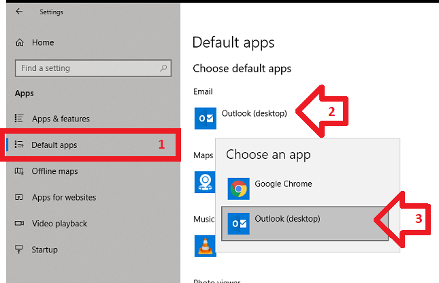
Task: Click the Find a setting search box
Action: pos(93,68)
